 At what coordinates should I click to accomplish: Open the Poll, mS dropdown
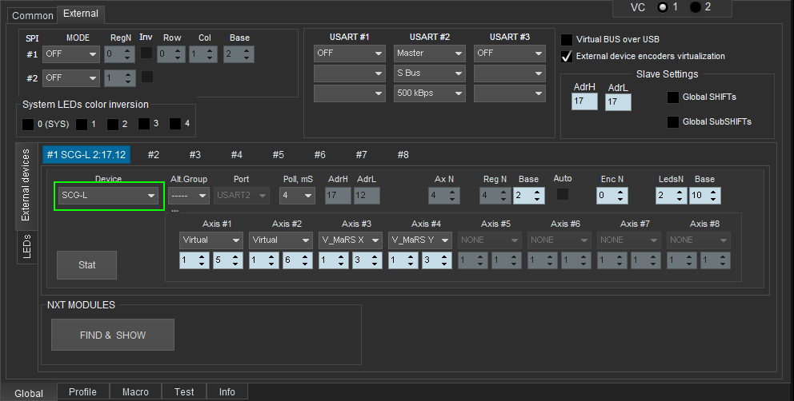[297, 195]
